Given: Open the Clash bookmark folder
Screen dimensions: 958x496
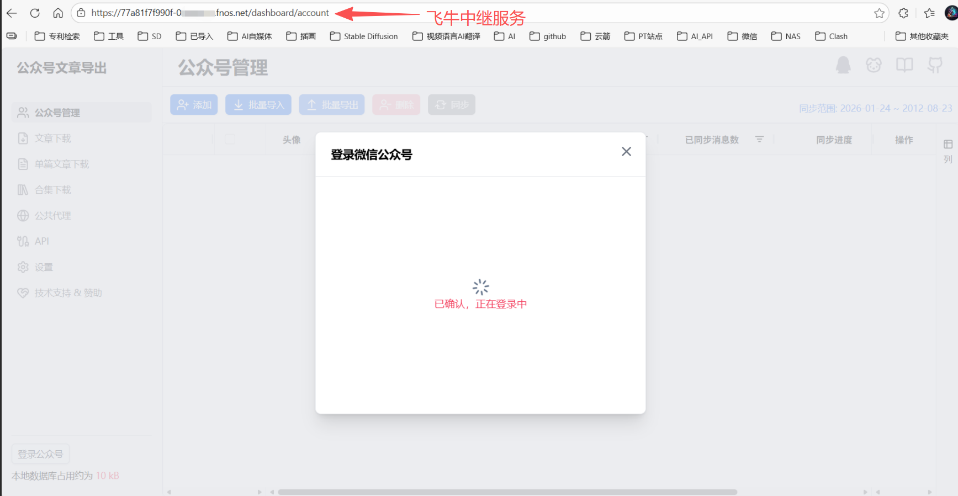Looking at the screenshot, I should click(831, 36).
